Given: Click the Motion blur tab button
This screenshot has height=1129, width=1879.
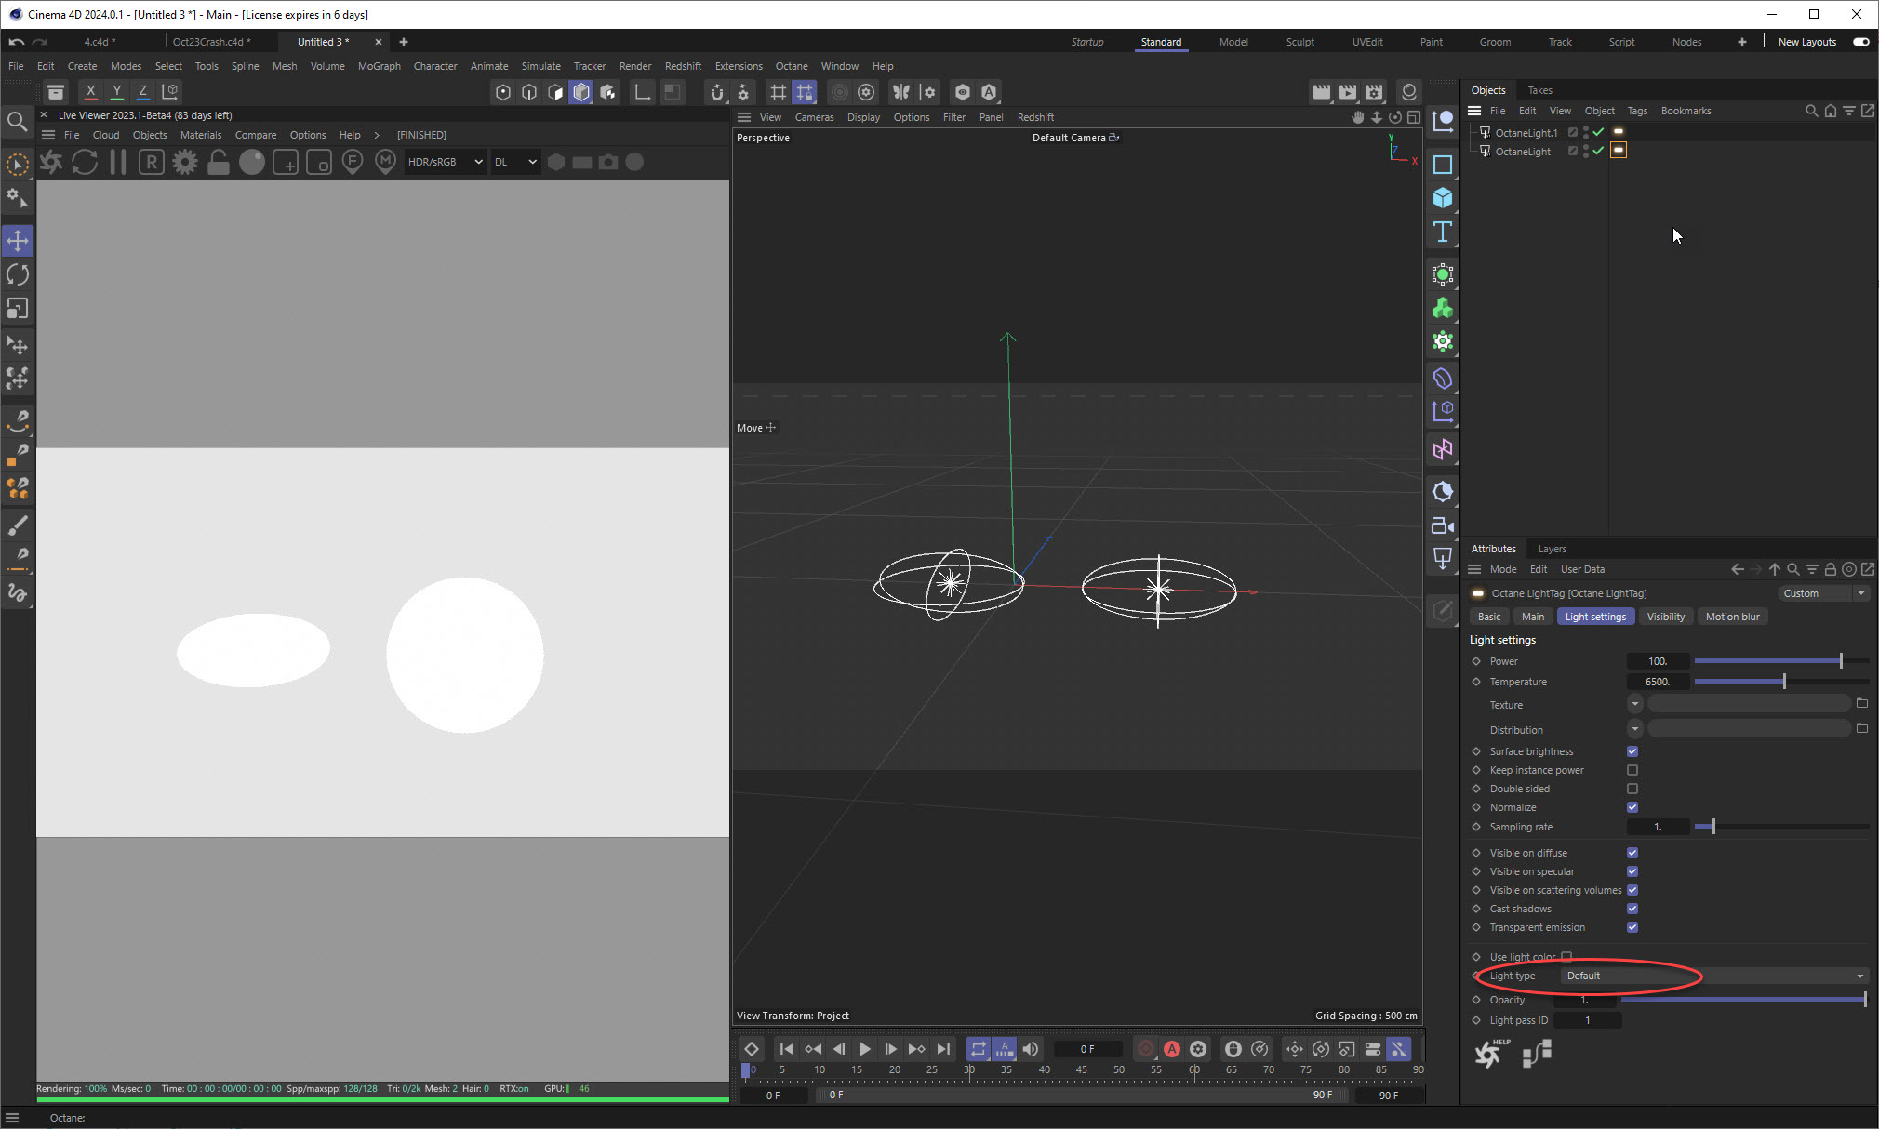Looking at the screenshot, I should pos(1731,617).
